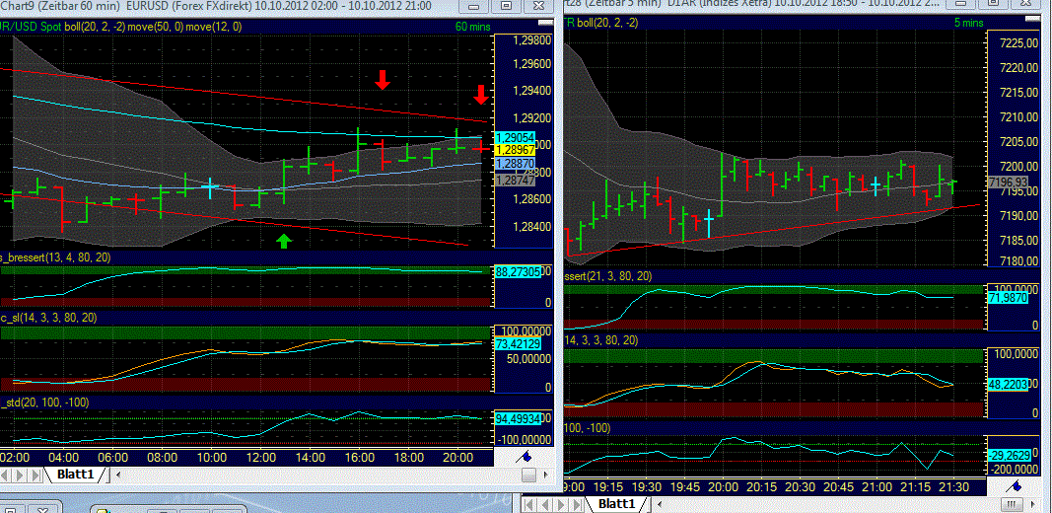1052x513 pixels.
Task: Jump to last sheet in EURUSD chart window
Action: click(x=35, y=475)
